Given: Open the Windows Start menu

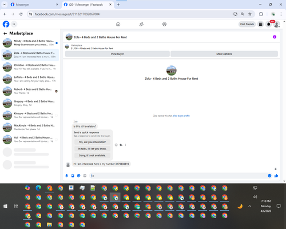Looking at the screenshot, I should 5,206.
